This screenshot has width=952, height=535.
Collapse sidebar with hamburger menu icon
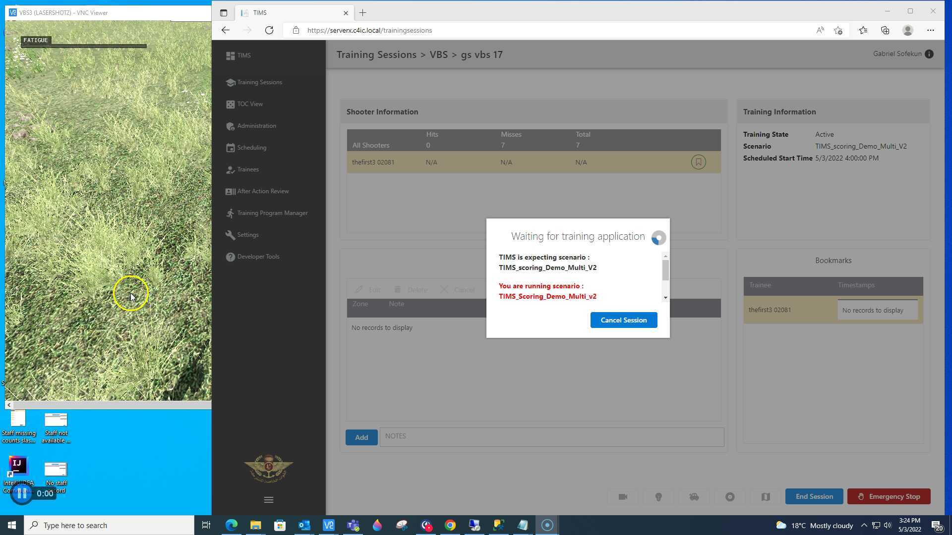(269, 500)
